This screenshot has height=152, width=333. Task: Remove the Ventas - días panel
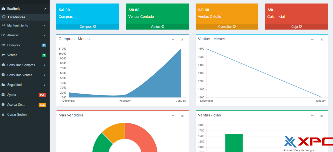point(322,116)
